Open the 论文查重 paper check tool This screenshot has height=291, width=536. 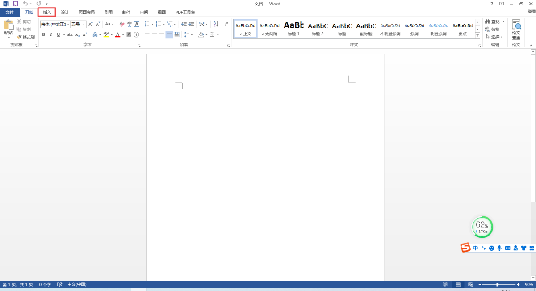pos(516,30)
